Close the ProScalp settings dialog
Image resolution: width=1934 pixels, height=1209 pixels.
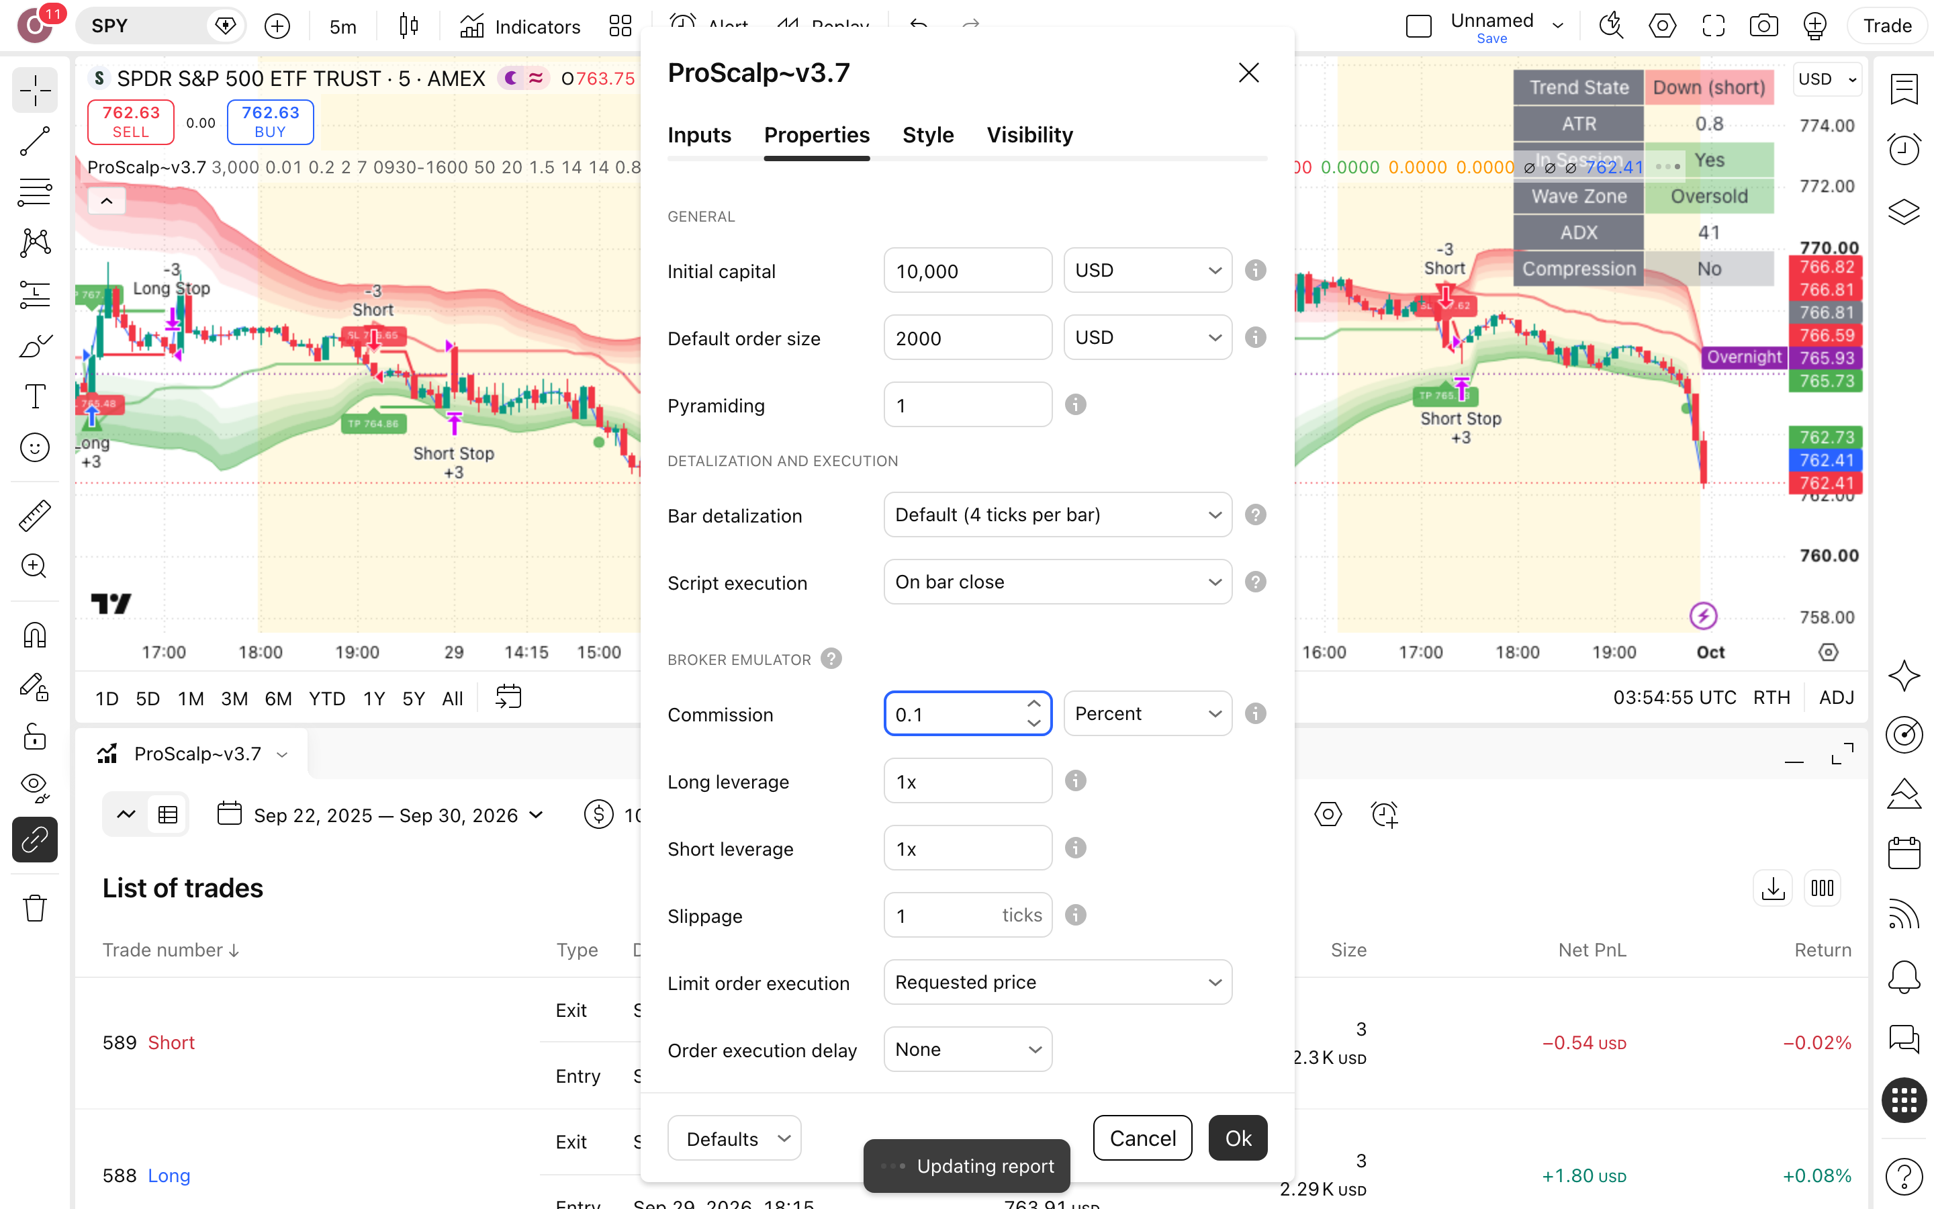coord(1248,73)
